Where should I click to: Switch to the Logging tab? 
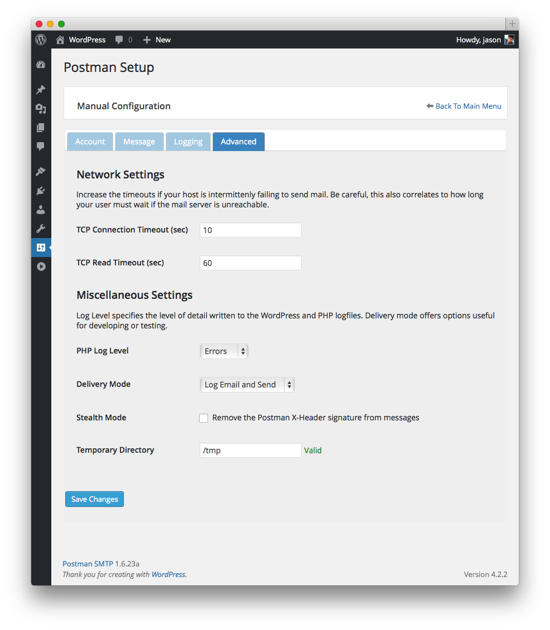pyautogui.click(x=188, y=142)
